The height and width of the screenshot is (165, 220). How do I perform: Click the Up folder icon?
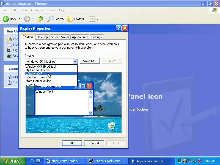pyautogui.click(x=40, y=19)
